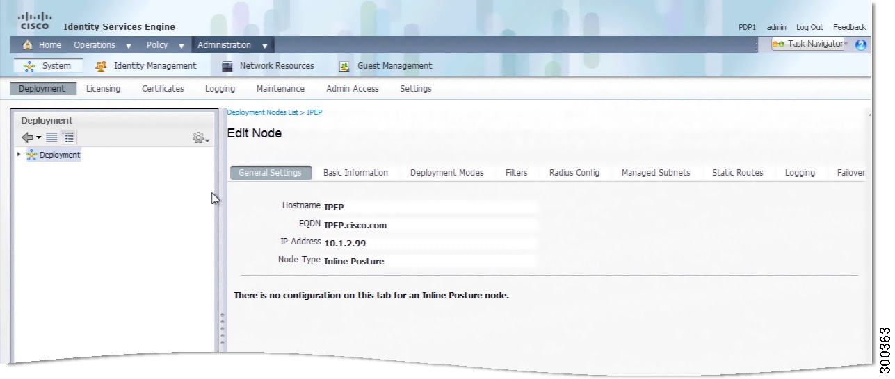Open the Administration menu
895x379 pixels.
click(224, 45)
